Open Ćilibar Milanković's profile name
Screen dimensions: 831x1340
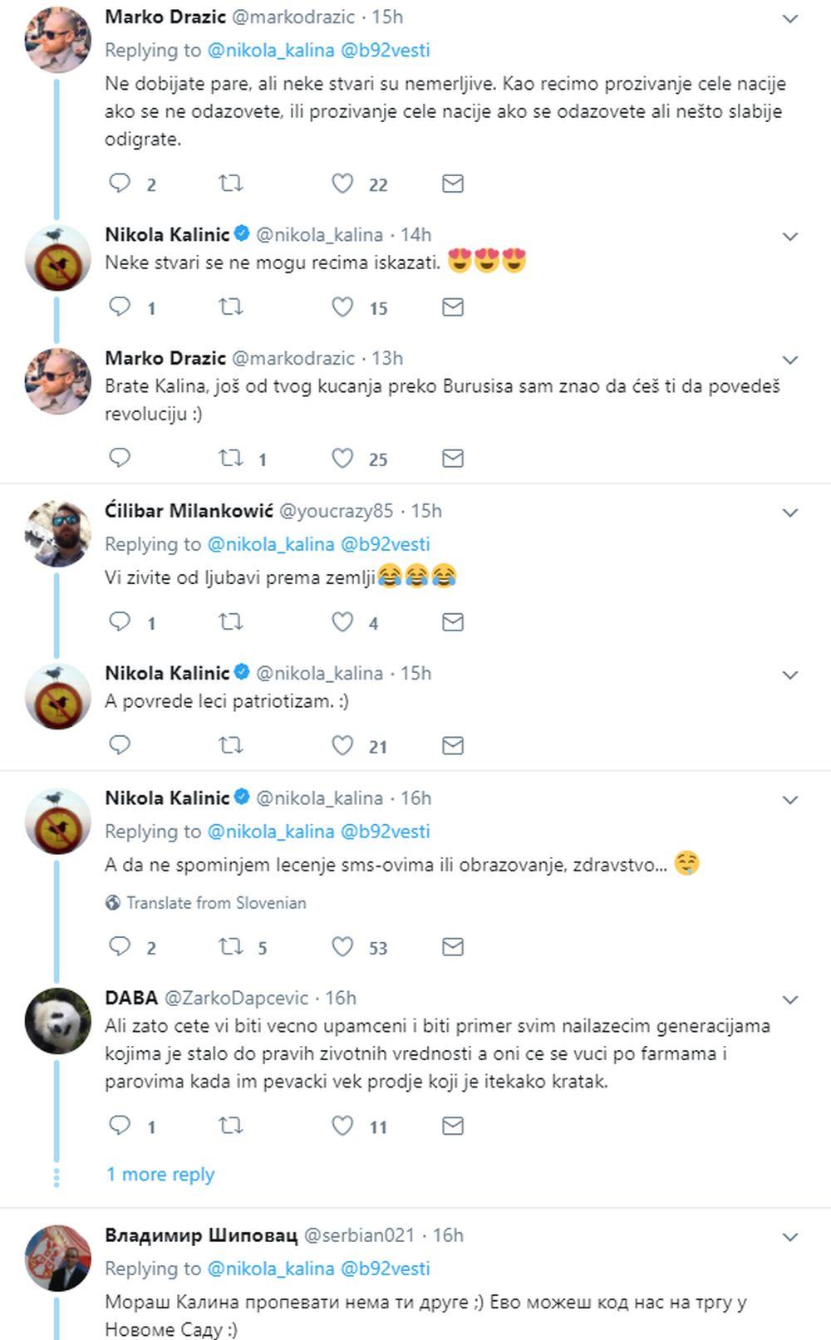click(x=189, y=511)
